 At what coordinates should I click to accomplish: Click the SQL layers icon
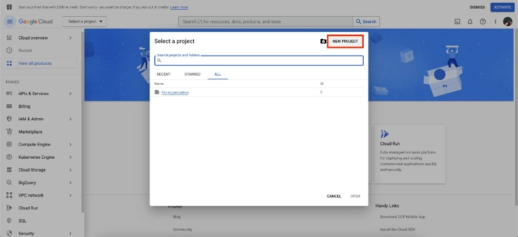(9, 221)
